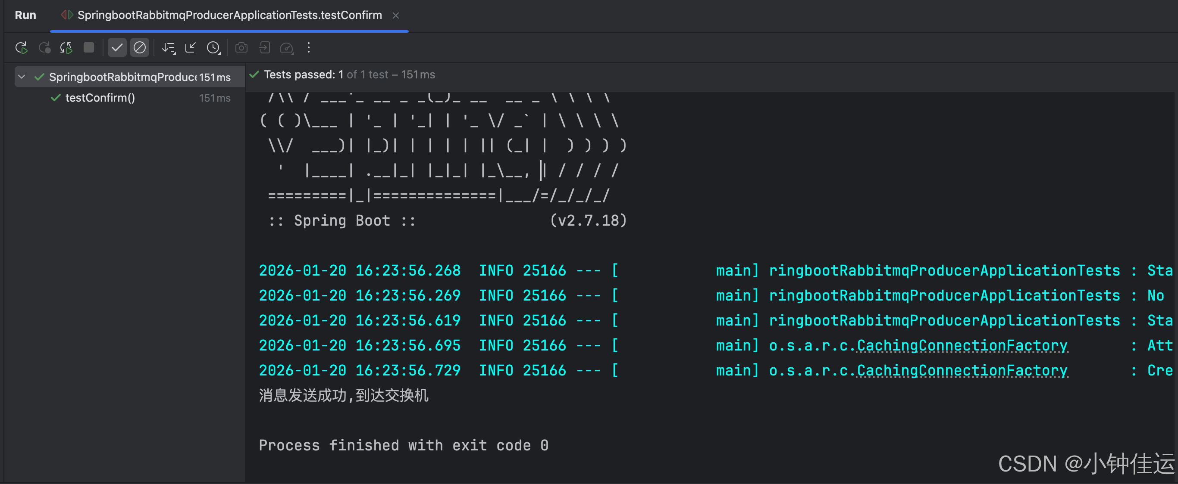Click the exit code 0 console line
The height and width of the screenshot is (484, 1178).
[x=403, y=445]
